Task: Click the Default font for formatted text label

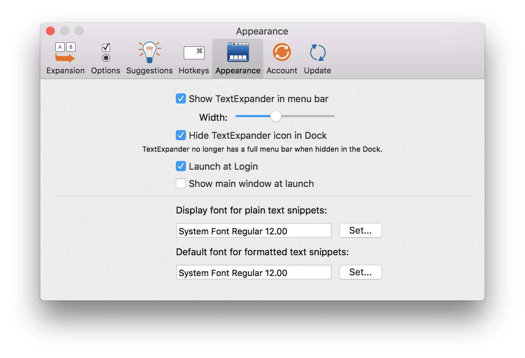Action: point(262,252)
